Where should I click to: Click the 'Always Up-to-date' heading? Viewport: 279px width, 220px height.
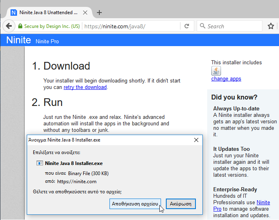click(236, 108)
